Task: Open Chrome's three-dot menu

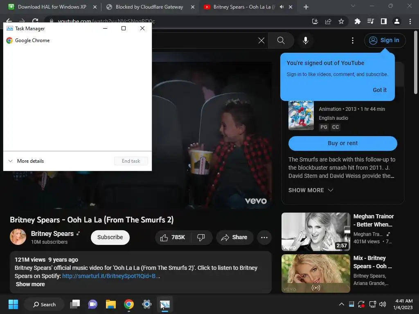Action: tap(410, 21)
